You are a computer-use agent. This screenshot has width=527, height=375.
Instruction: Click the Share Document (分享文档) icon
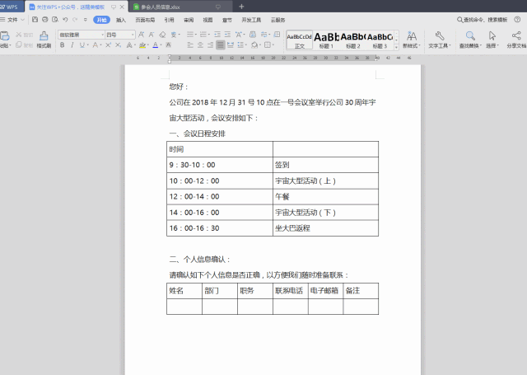(x=516, y=40)
